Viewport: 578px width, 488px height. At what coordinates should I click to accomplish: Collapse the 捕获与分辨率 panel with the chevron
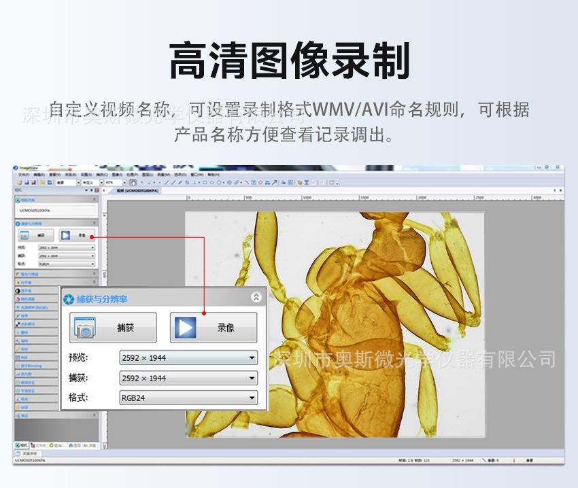(x=256, y=297)
